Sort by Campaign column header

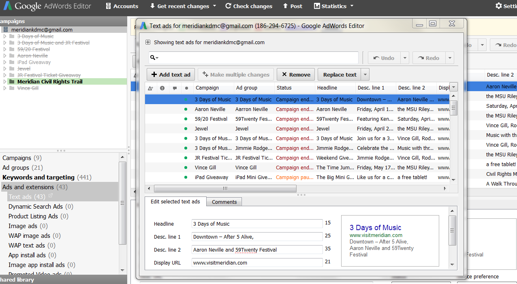point(213,88)
